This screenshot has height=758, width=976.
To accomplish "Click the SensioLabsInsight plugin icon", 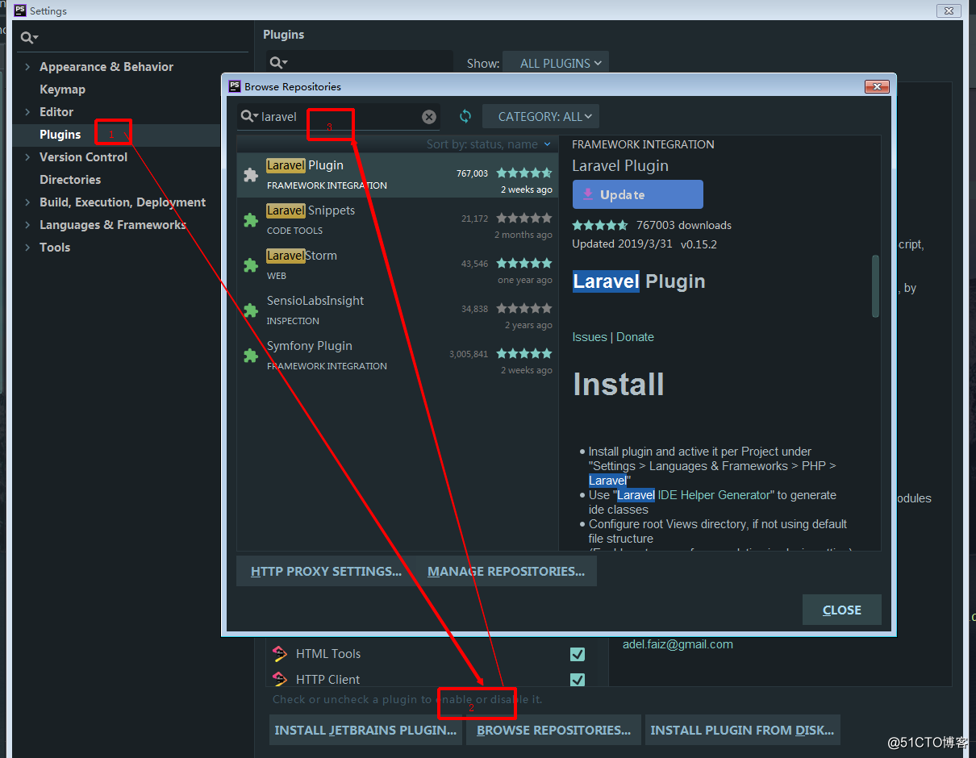I will point(251,310).
